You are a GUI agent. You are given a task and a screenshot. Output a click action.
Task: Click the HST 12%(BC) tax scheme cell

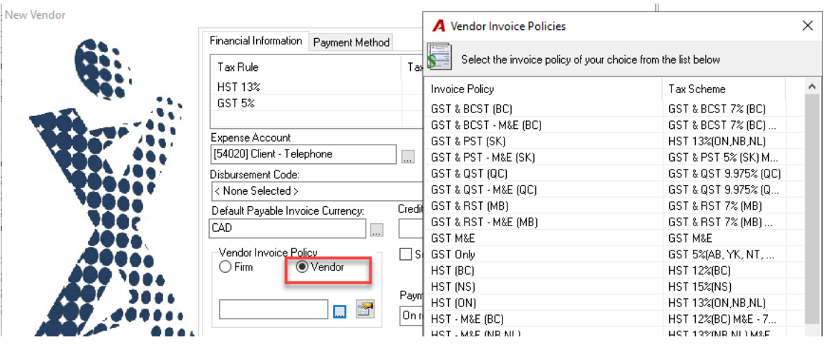700,271
